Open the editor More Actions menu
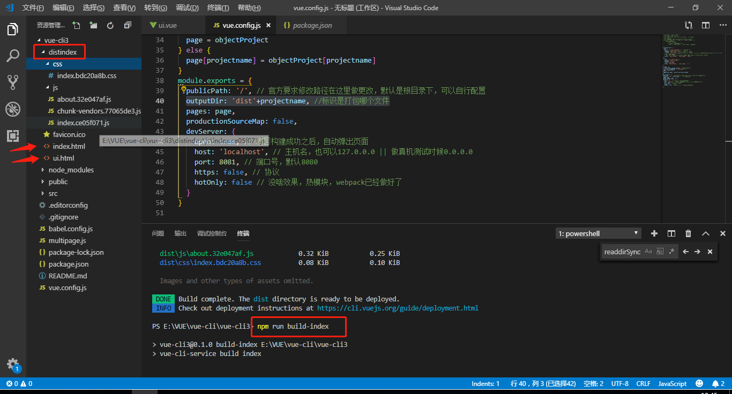 (x=723, y=25)
